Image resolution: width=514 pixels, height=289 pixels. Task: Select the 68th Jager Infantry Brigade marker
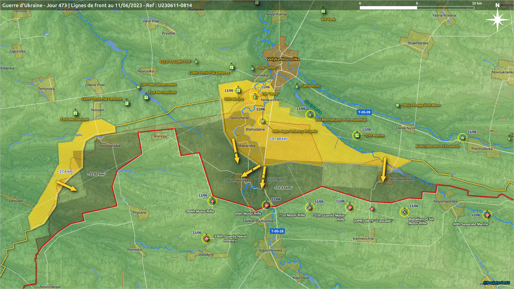pos(263,121)
